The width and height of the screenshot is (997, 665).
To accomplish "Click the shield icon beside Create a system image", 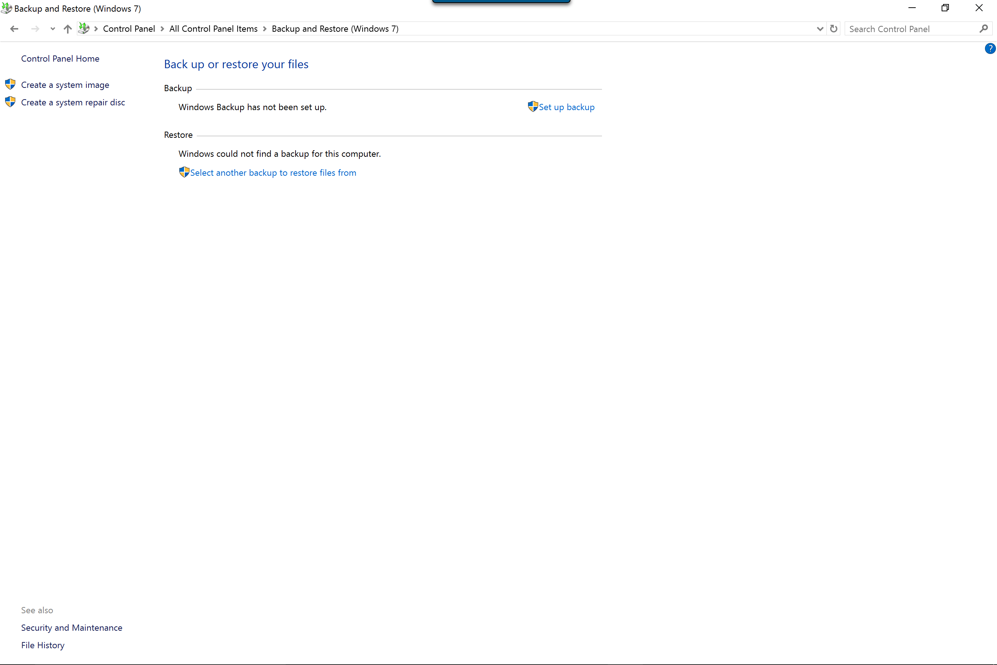I will pos(10,84).
